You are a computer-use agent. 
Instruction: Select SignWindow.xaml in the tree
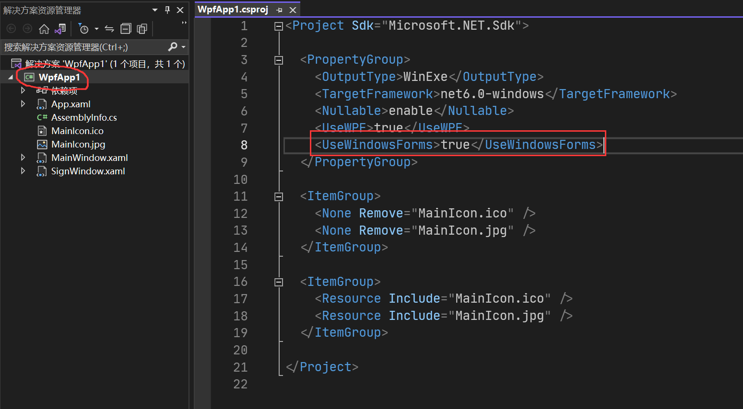coord(88,171)
